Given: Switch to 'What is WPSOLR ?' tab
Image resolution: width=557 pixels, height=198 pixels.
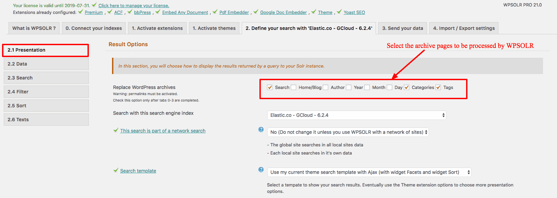Looking at the screenshot, I should [x=34, y=28].
